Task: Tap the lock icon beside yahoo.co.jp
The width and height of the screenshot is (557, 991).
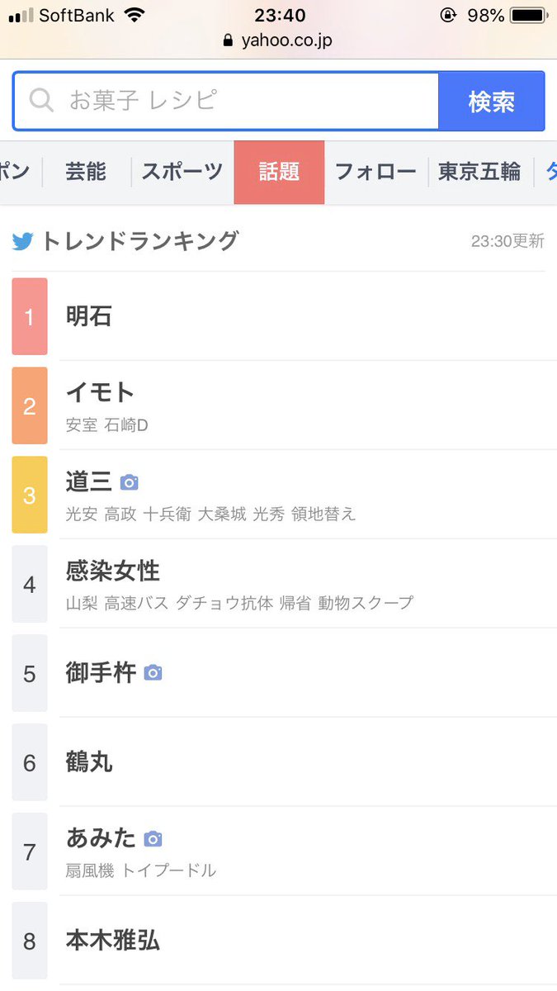Action: [x=229, y=40]
